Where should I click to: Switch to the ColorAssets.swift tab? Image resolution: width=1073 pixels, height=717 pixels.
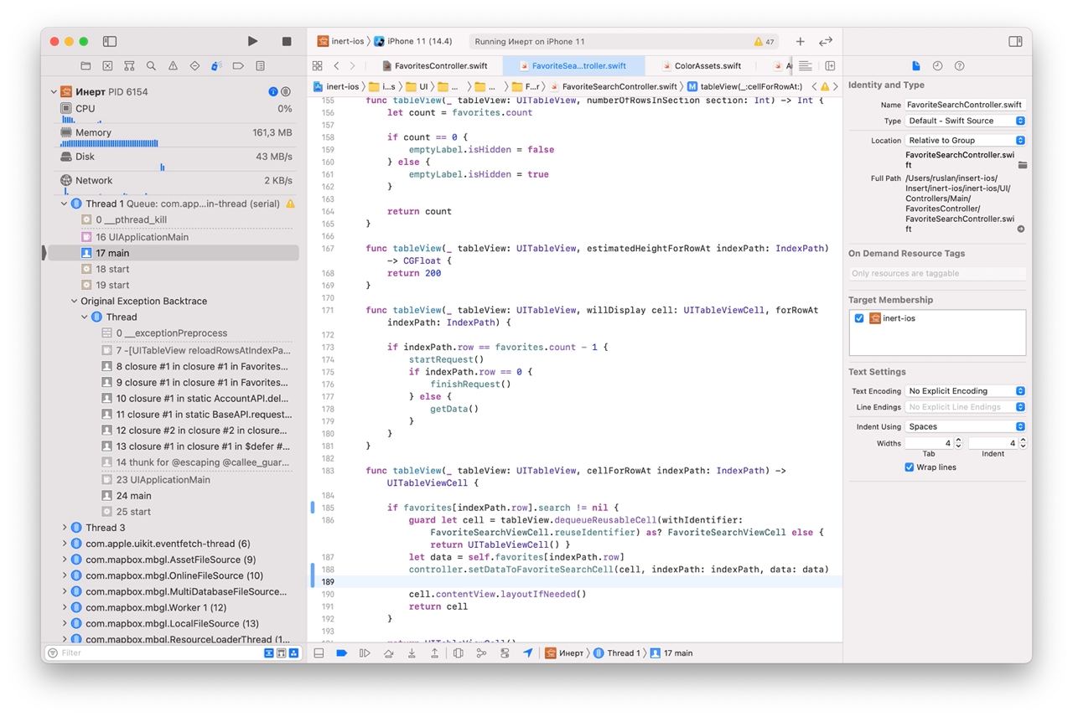tap(707, 65)
